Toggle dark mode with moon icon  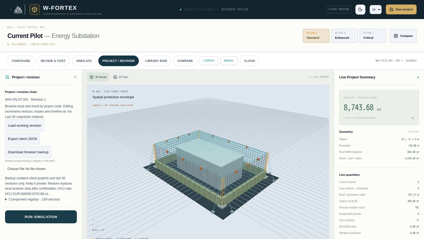360,10
